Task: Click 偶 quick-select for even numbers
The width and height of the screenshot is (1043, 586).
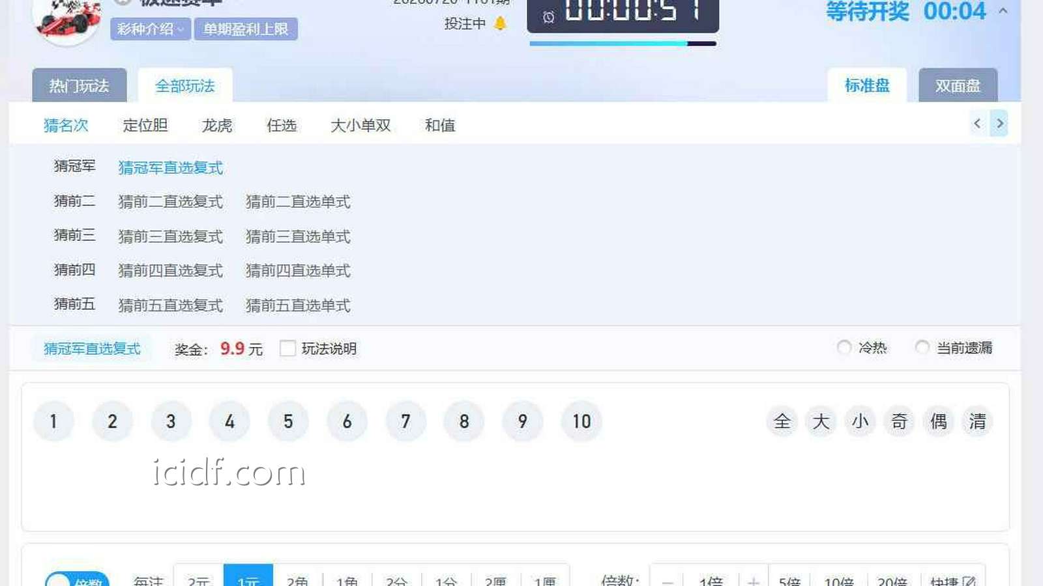Action: coord(939,421)
